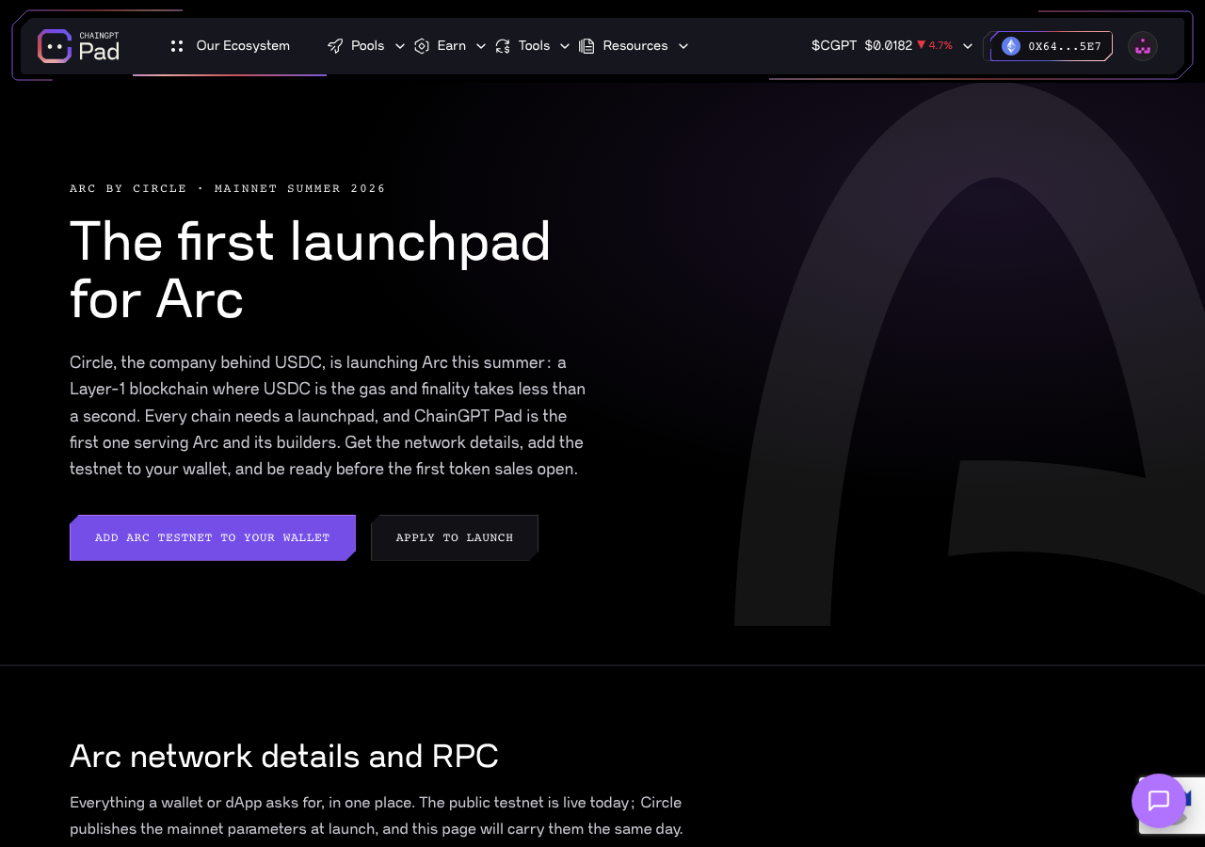Expand the chevron next to Pools
This screenshot has width=1205, height=847.
pos(400,46)
